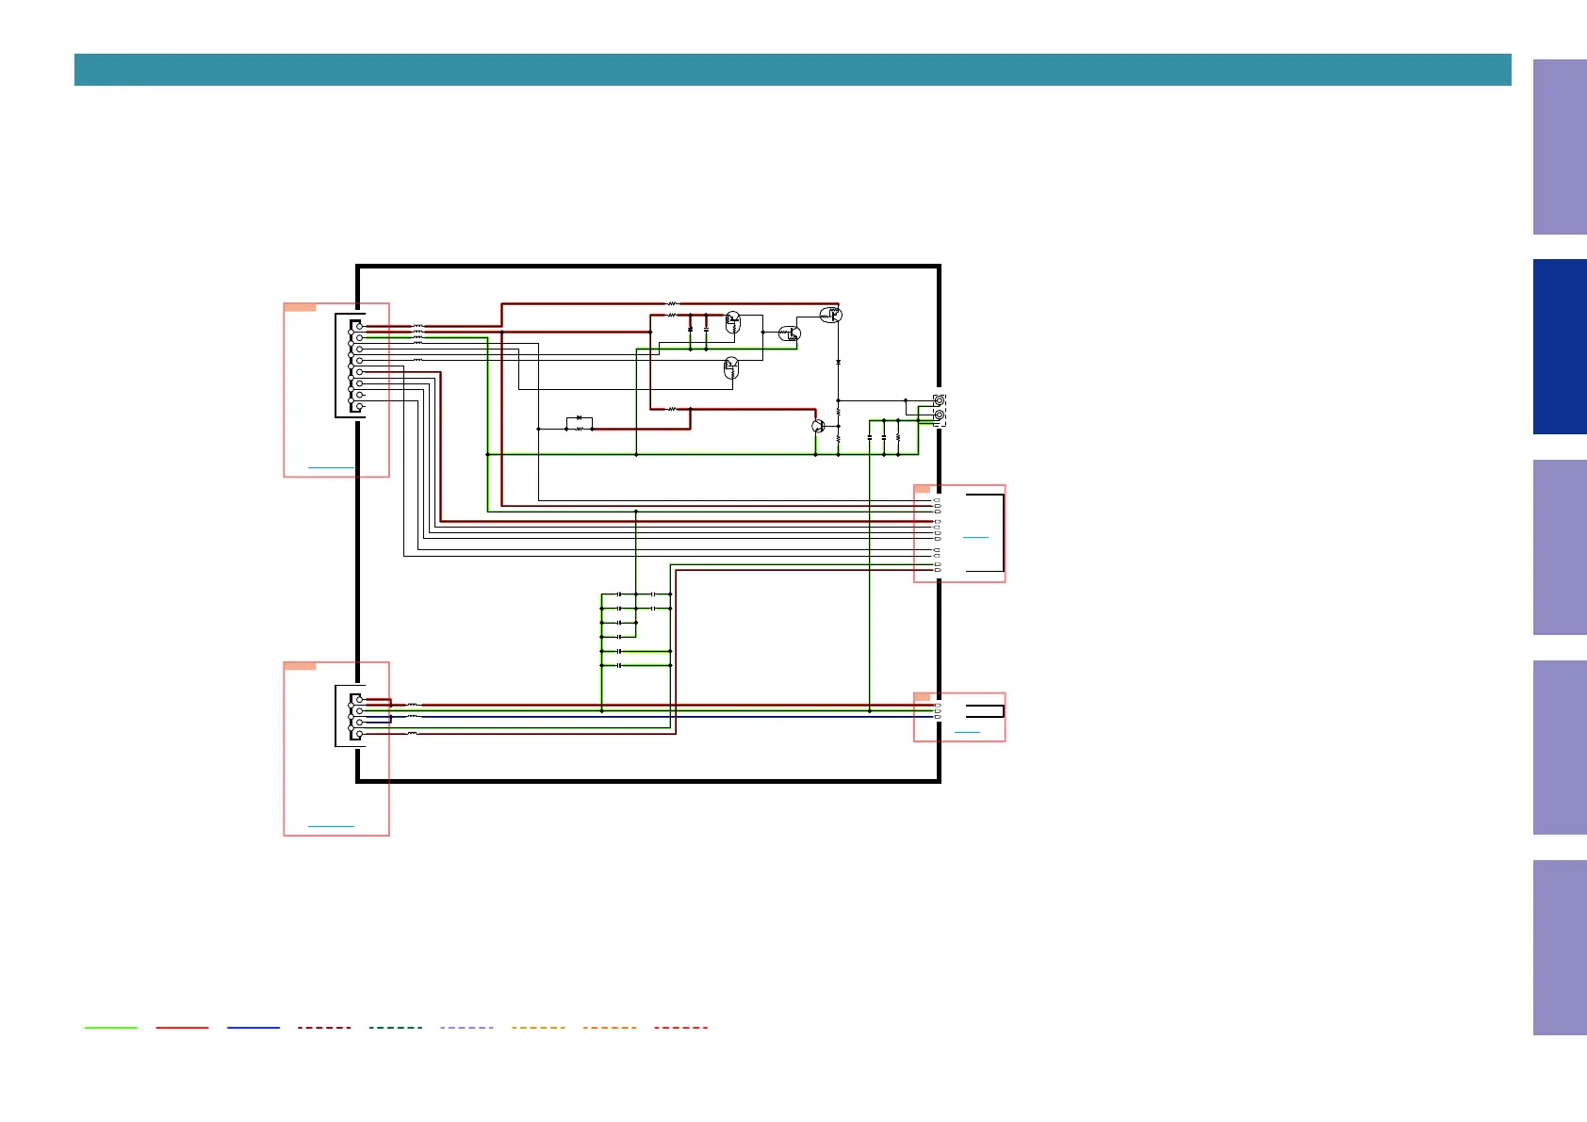Pick the dashed gold legend line
This screenshot has width=1587, height=1122.
tap(538, 1028)
